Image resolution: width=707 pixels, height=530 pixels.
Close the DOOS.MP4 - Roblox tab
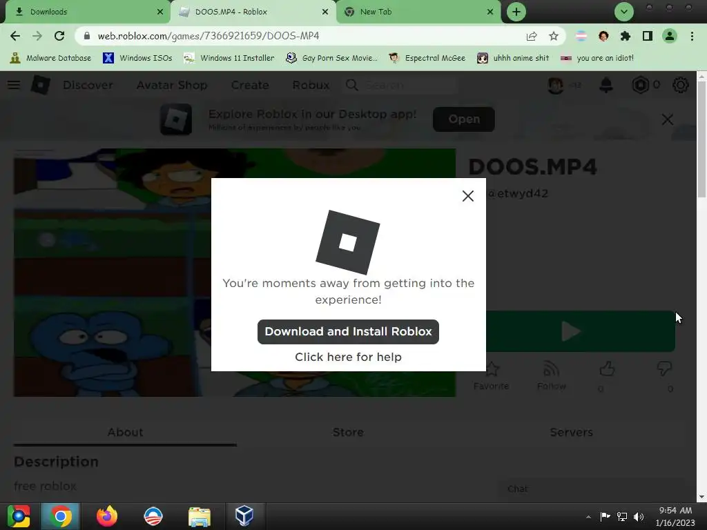pyautogui.click(x=325, y=12)
